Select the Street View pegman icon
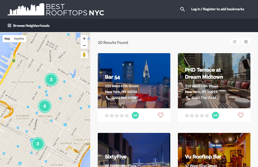The height and width of the screenshot is (167, 258). click(x=84, y=55)
